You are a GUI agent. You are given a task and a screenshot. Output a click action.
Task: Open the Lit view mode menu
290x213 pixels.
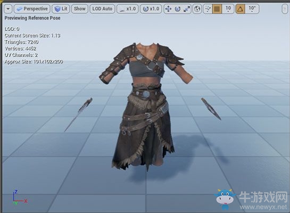coord(61,9)
